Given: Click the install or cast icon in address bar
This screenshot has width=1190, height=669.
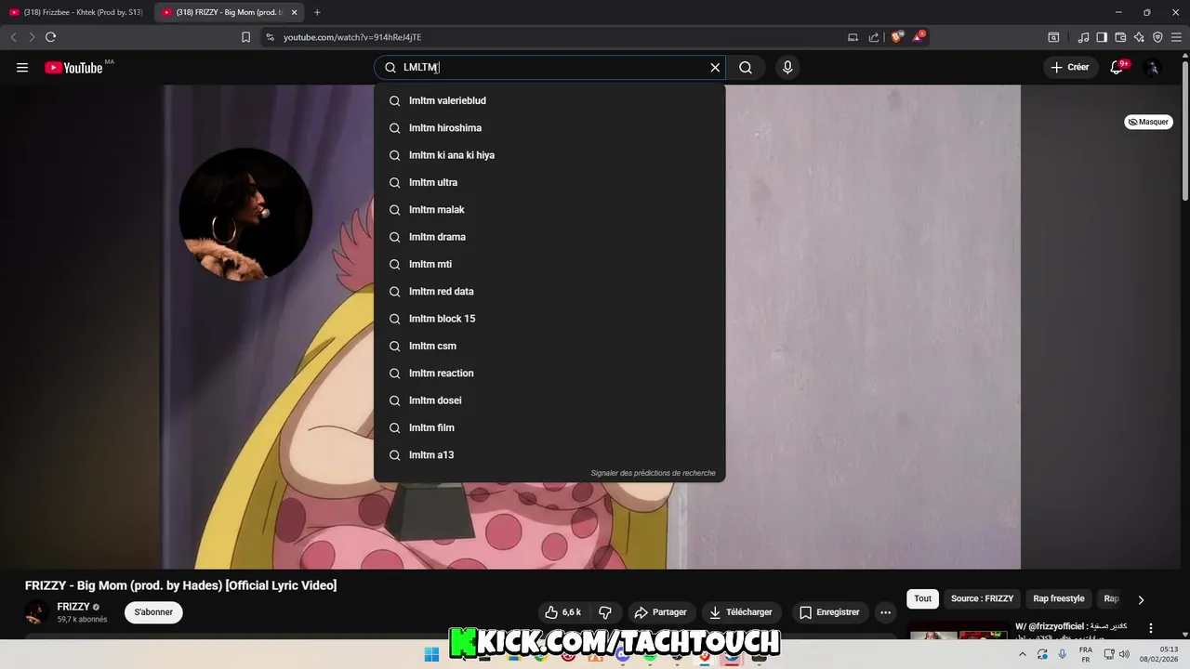Looking at the screenshot, I should click(853, 37).
